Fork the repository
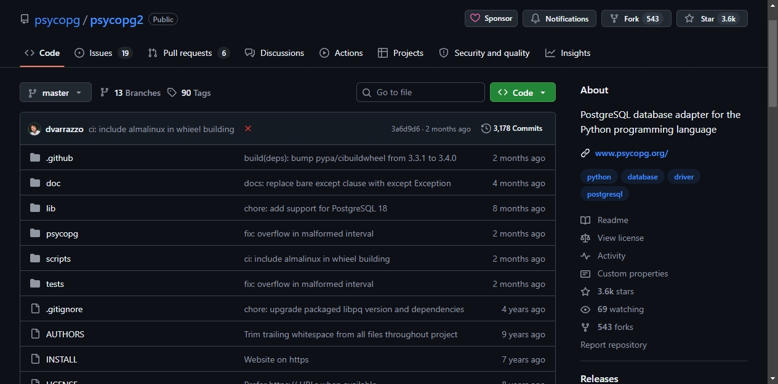The height and width of the screenshot is (384, 778). pos(636,18)
